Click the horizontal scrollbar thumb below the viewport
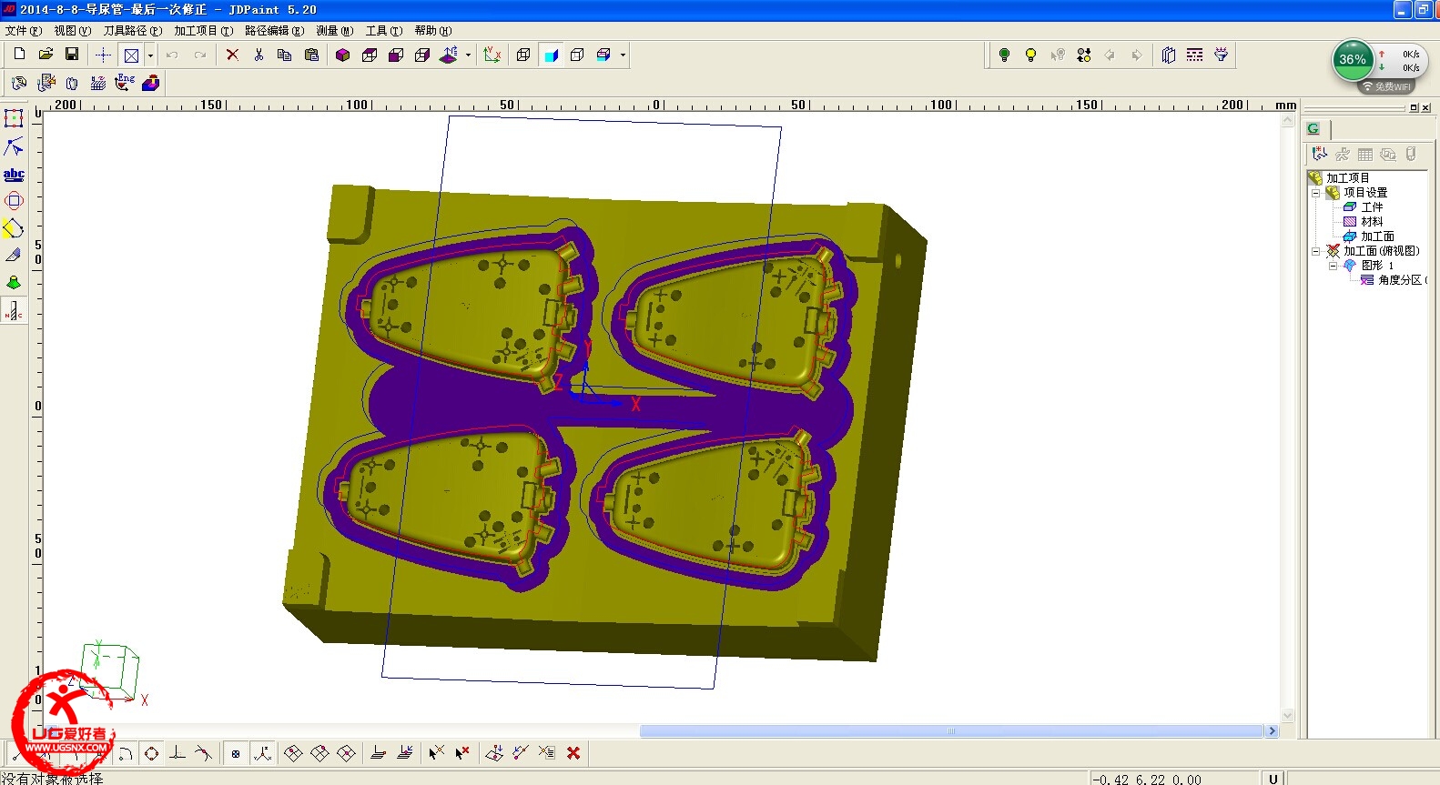 (953, 731)
